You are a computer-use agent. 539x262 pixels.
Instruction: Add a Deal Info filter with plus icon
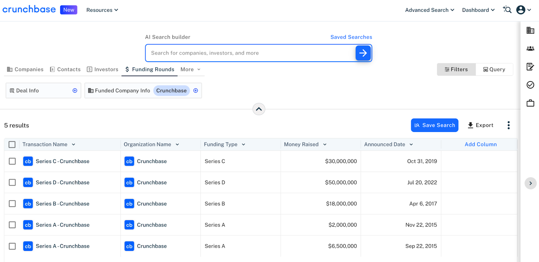pyautogui.click(x=75, y=91)
